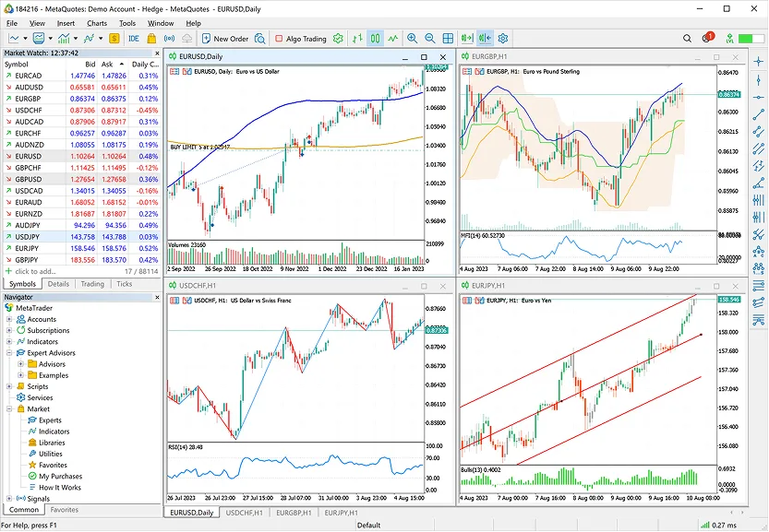The height and width of the screenshot is (532, 769).
Task: Open My Purchases in Navigator
Action: (60, 476)
